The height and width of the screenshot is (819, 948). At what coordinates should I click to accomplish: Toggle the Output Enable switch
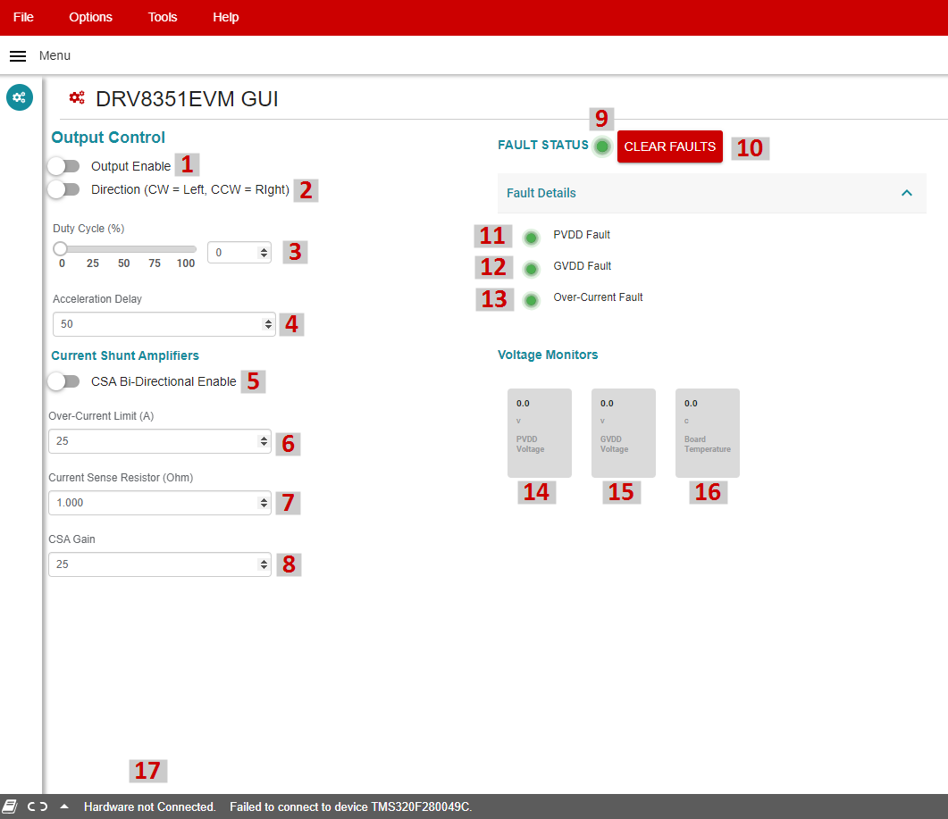pyautogui.click(x=64, y=166)
